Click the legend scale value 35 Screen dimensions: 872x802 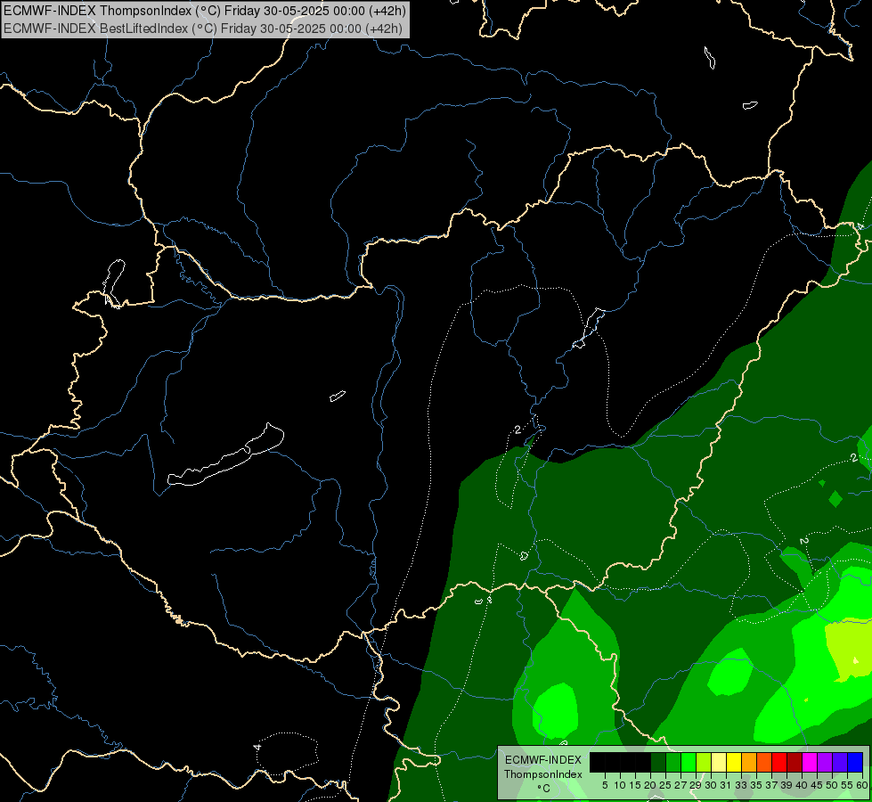[x=756, y=785]
